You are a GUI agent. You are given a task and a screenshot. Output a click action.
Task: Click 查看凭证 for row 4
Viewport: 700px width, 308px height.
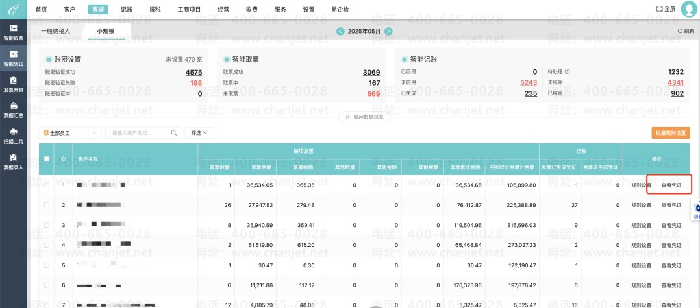[671, 245]
